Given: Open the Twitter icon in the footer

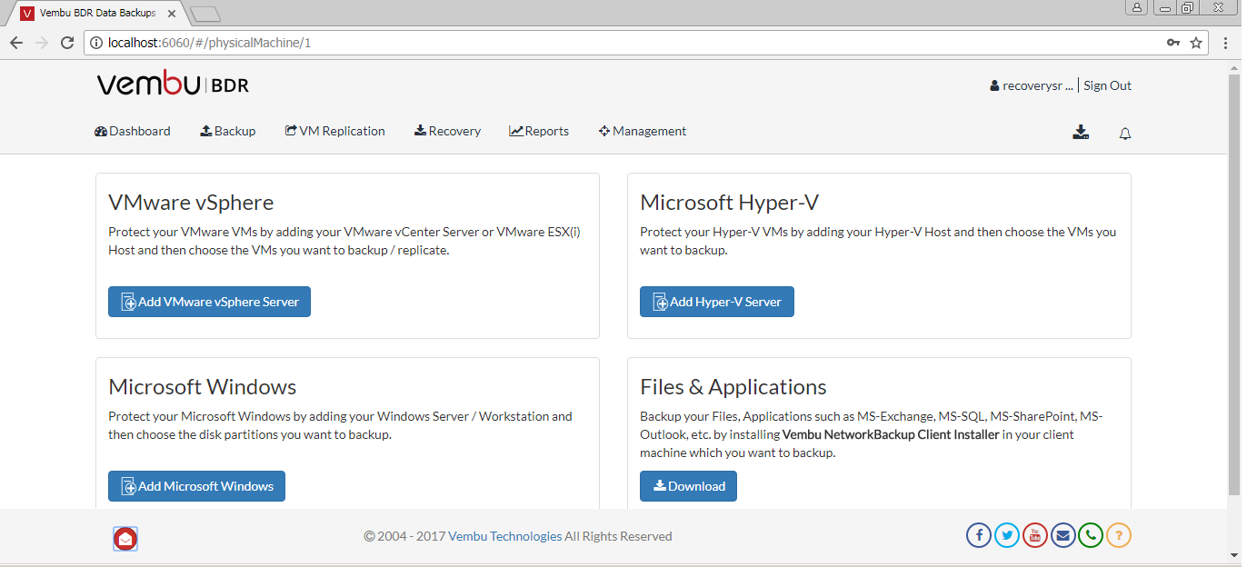Looking at the screenshot, I should 1007,536.
